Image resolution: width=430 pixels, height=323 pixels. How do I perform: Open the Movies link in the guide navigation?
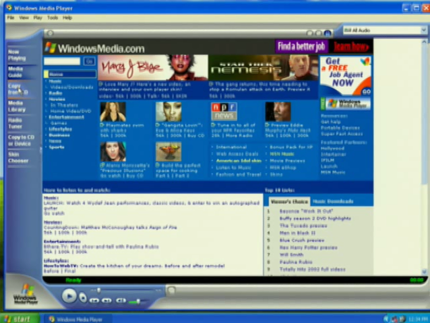[x=57, y=99]
